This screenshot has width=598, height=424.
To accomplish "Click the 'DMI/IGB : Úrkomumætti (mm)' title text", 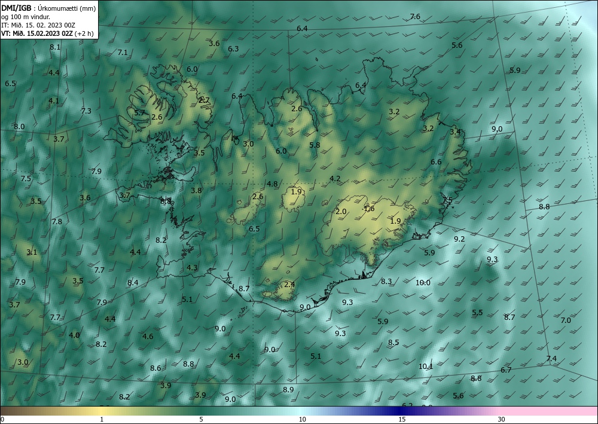I will coord(48,8).
